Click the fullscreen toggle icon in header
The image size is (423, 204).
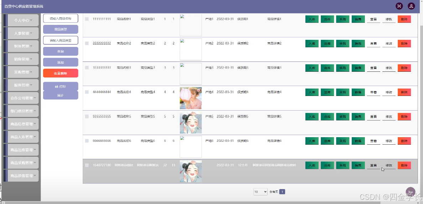coord(399,6)
